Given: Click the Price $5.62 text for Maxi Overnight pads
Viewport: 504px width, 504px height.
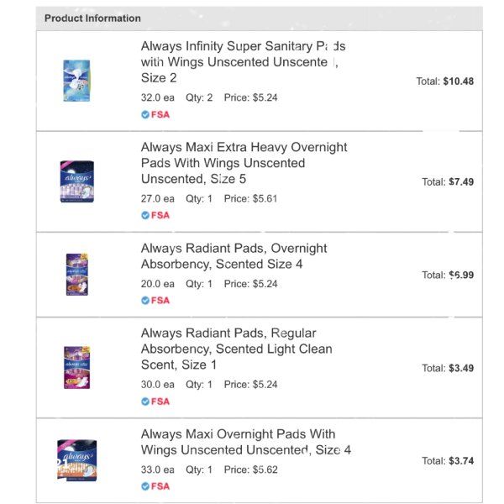Looking at the screenshot, I should click(x=250, y=470).
